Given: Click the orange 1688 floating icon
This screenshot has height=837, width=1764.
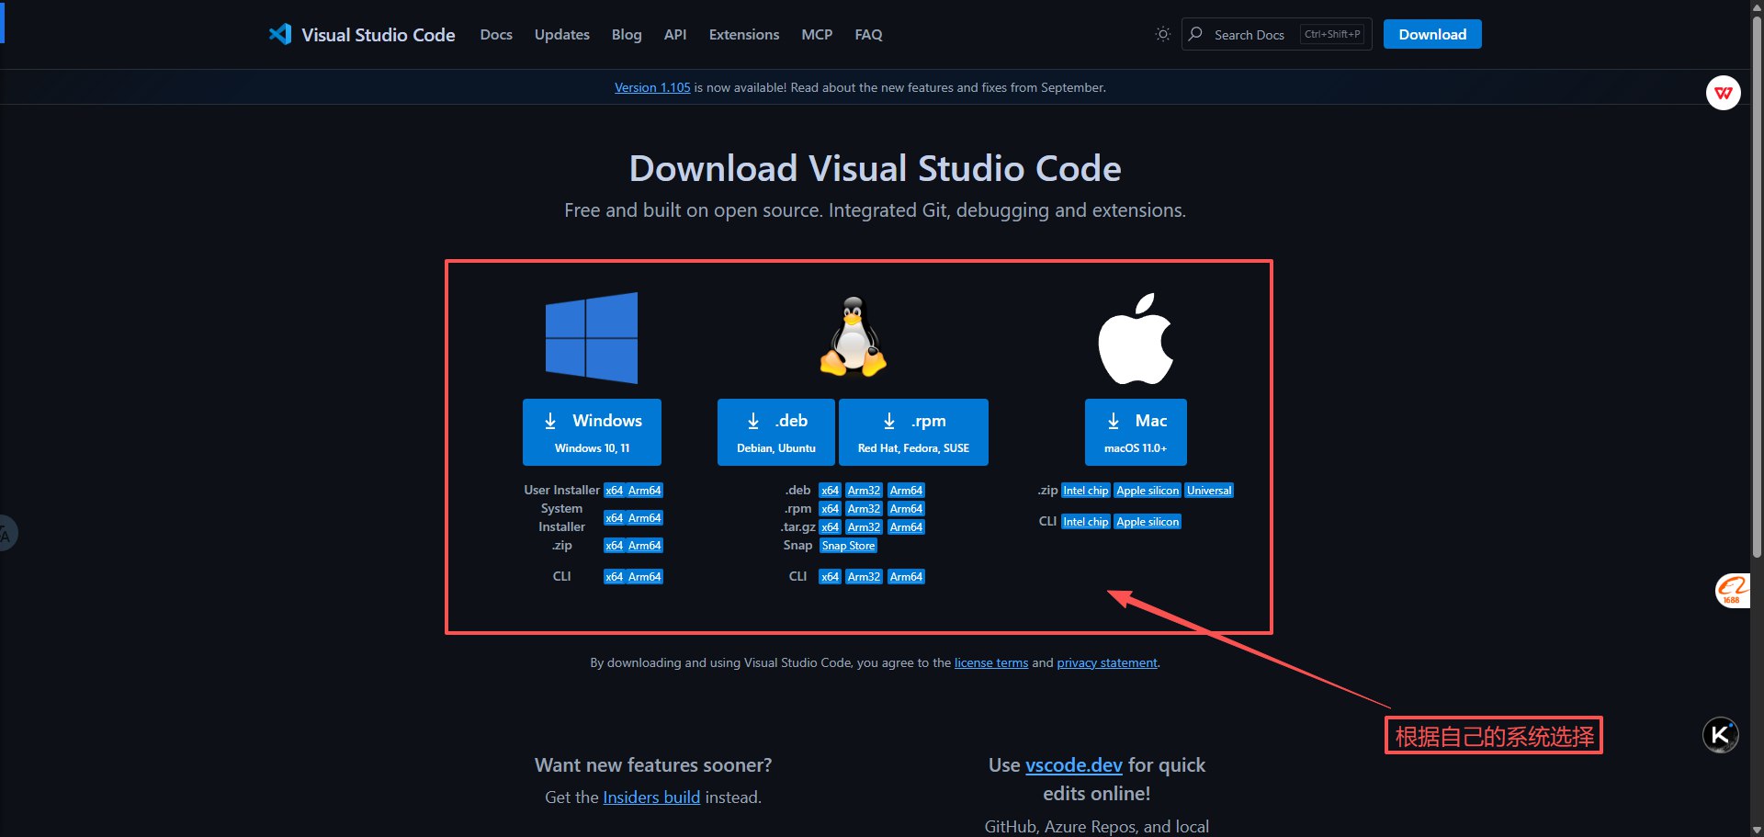Looking at the screenshot, I should click(x=1732, y=590).
